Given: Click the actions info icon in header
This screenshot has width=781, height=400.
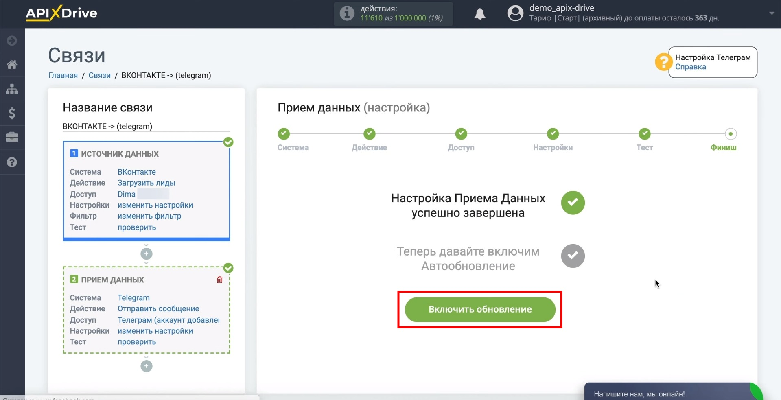Looking at the screenshot, I should pyautogui.click(x=347, y=13).
